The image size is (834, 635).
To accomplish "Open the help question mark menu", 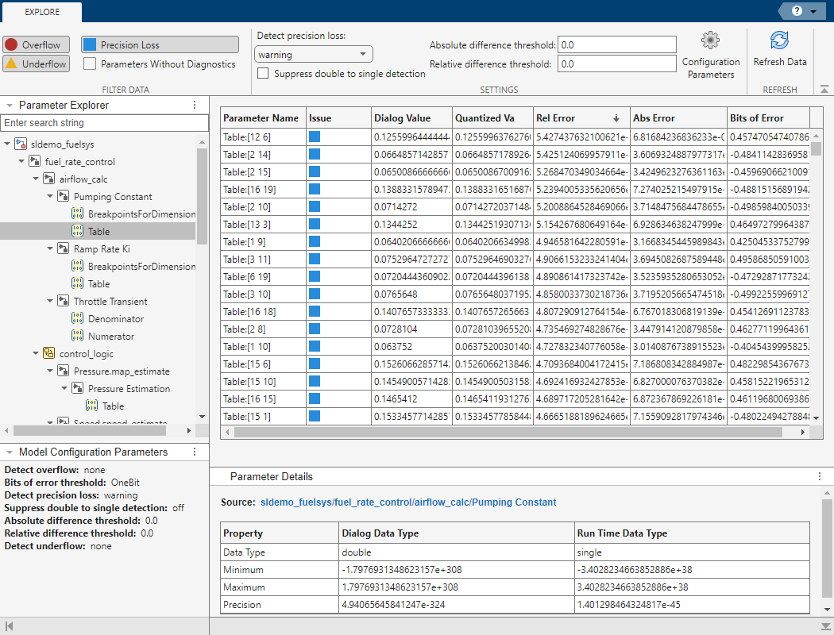I will (795, 11).
